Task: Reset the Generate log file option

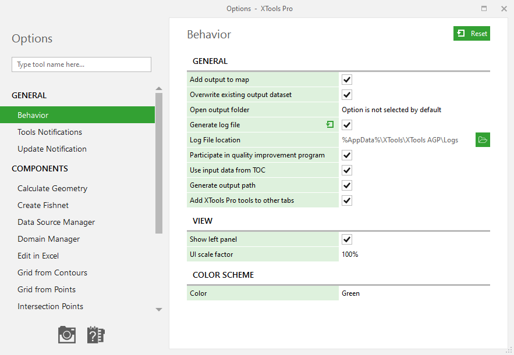Action: coord(330,124)
